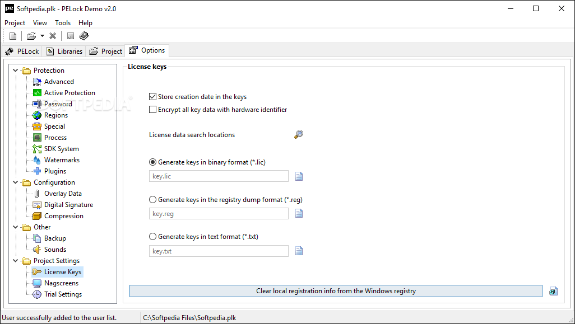Image resolution: width=575 pixels, height=324 pixels.
Task: Click the Protection folder label
Action: (49, 71)
